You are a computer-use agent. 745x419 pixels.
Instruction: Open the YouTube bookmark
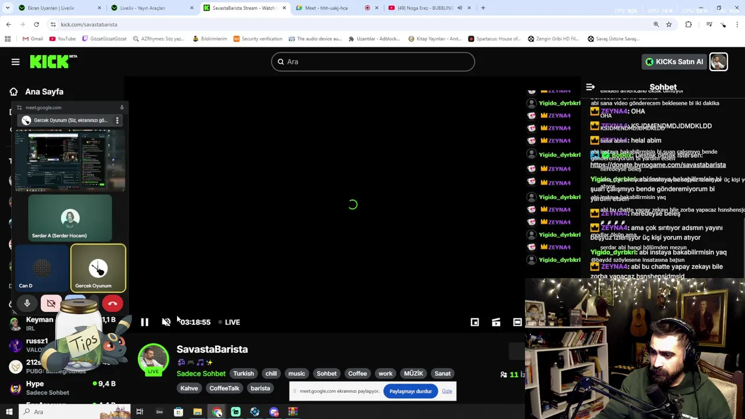click(x=62, y=39)
